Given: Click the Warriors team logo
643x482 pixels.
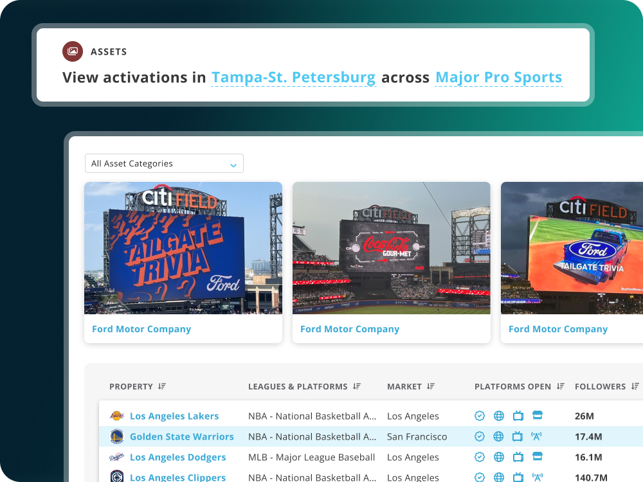Looking at the screenshot, I should (x=117, y=436).
